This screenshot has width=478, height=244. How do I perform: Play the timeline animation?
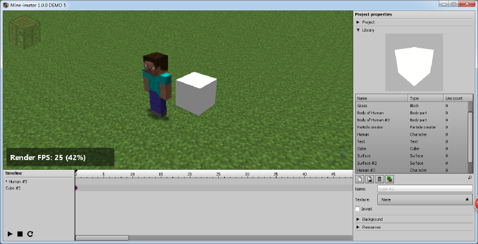[x=10, y=234]
